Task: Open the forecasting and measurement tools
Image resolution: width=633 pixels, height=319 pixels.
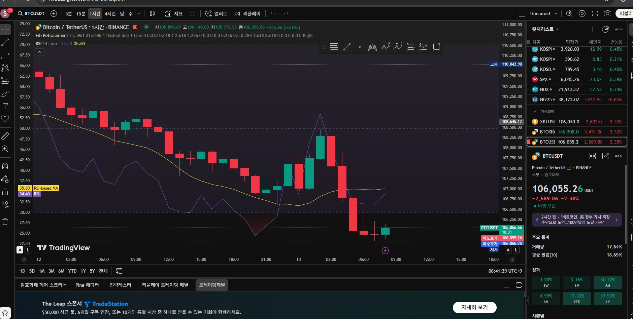Action: click(5, 81)
